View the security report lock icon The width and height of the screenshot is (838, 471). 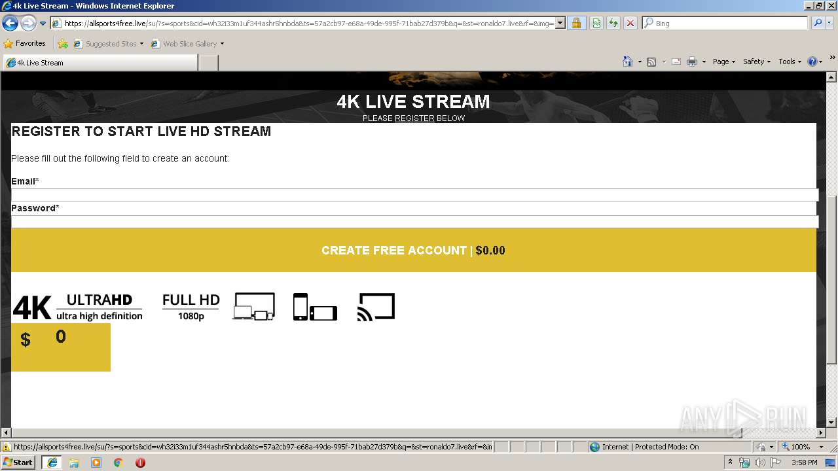tap(576, 24)
